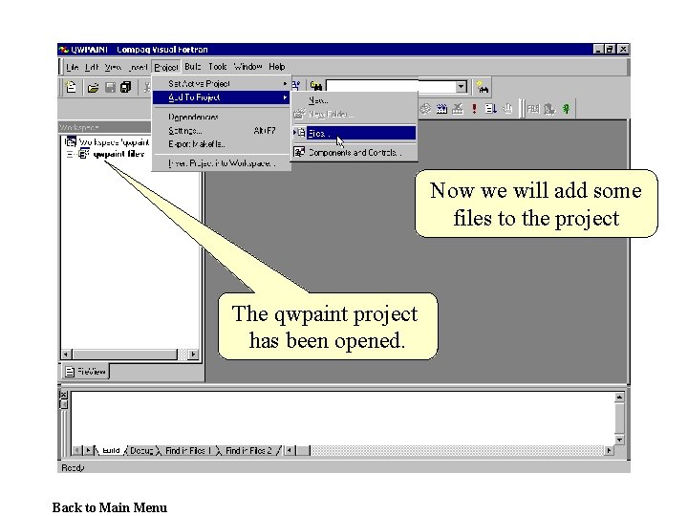This screenshot has height=516, width=688.
Task: Click the Go debug icon with arrow
Action: point(490,108)
